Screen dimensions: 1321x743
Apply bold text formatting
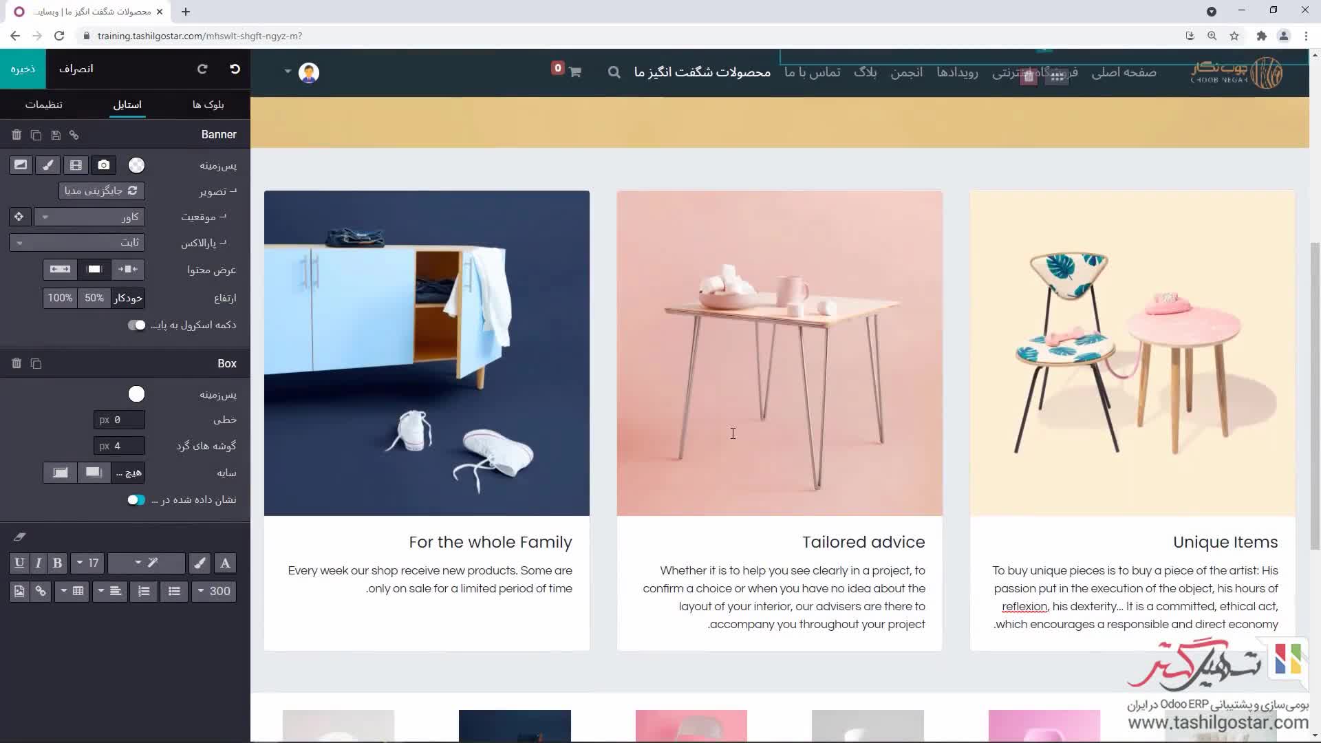[58, 563]
